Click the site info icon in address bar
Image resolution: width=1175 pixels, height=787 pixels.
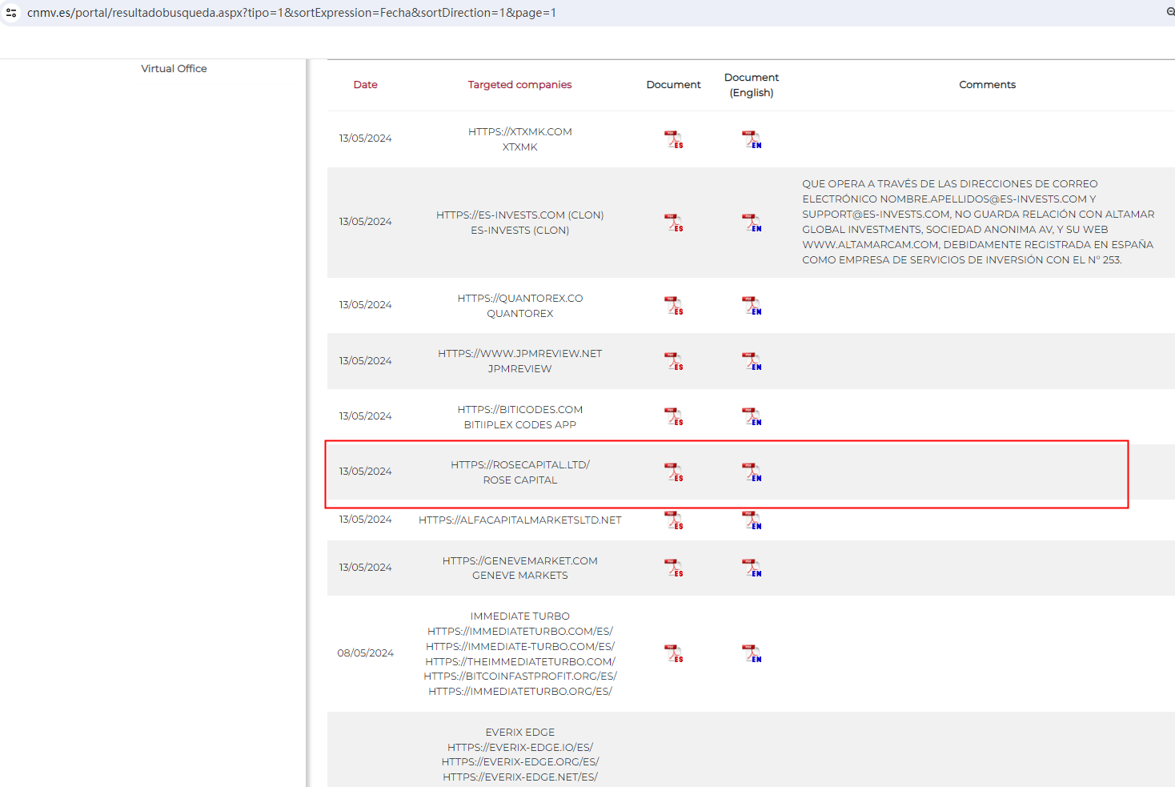(11, 13)
